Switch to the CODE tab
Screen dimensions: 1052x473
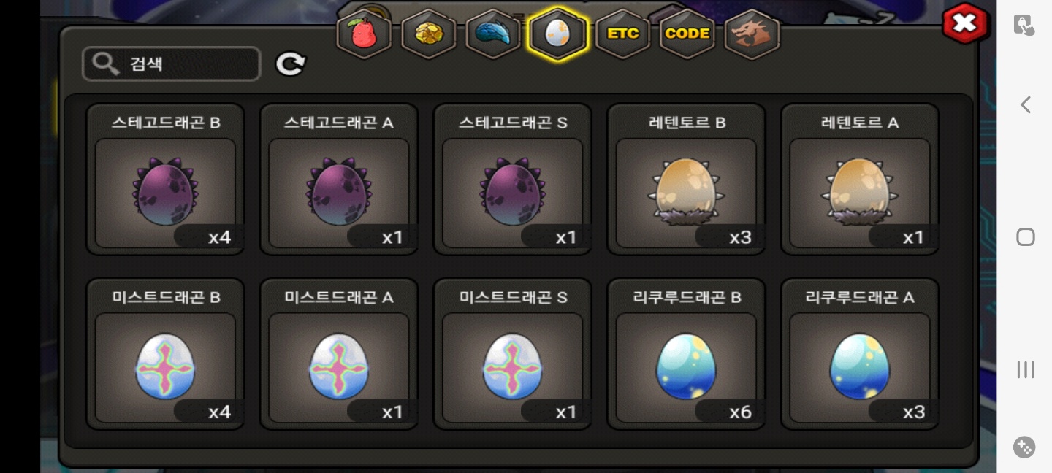[x=687, y=34]
